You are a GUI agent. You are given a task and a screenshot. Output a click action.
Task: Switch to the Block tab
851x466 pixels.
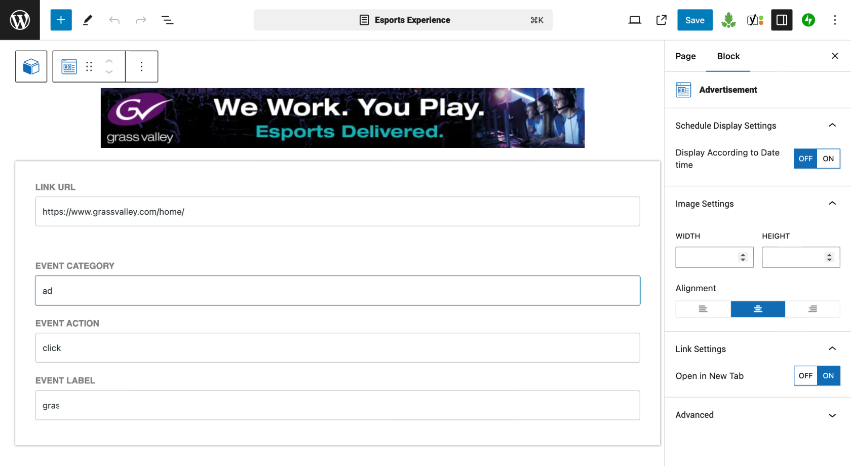tap(728, 56)
